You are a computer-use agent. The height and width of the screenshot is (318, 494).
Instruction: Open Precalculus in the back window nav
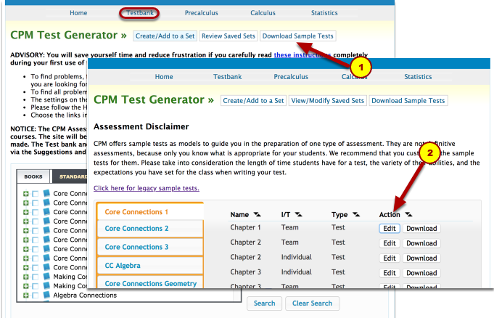[202, 13]
